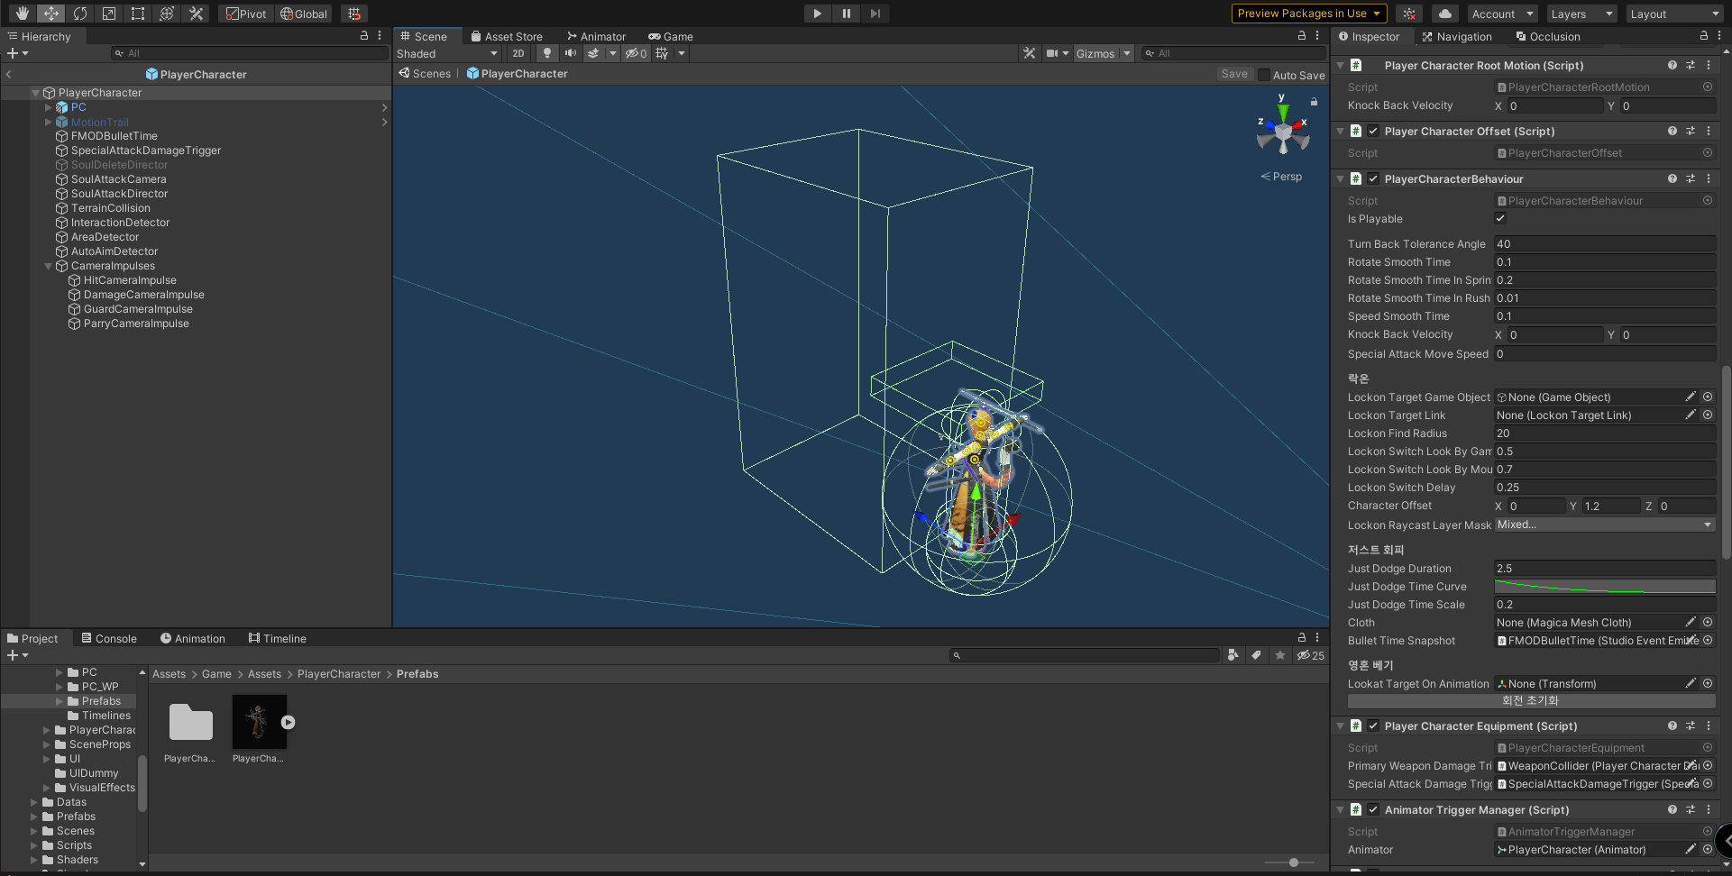This screenshot has width=1732, height=876.
Task: Open Lockon Raycast Layer Mask dropdown
Action: 1604,525
